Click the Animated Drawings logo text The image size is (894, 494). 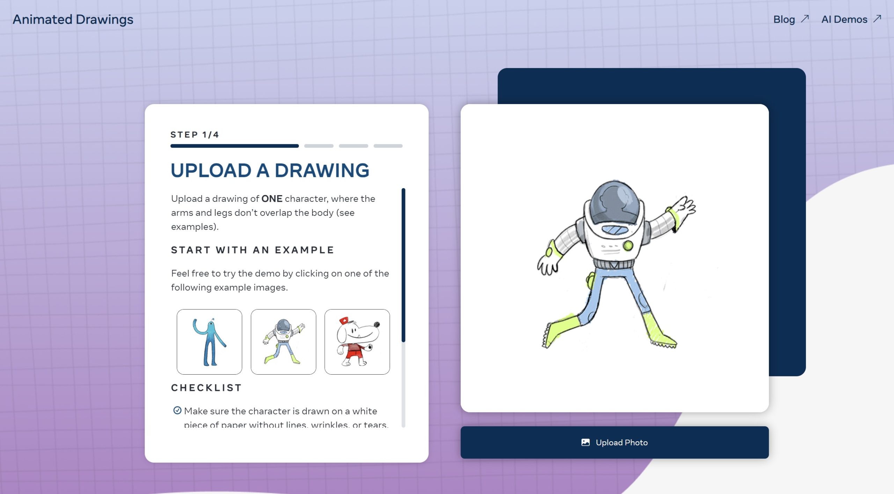click(x=73, y=19)
